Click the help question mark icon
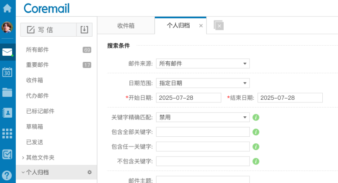338x183 pixels. pos(7,175)
